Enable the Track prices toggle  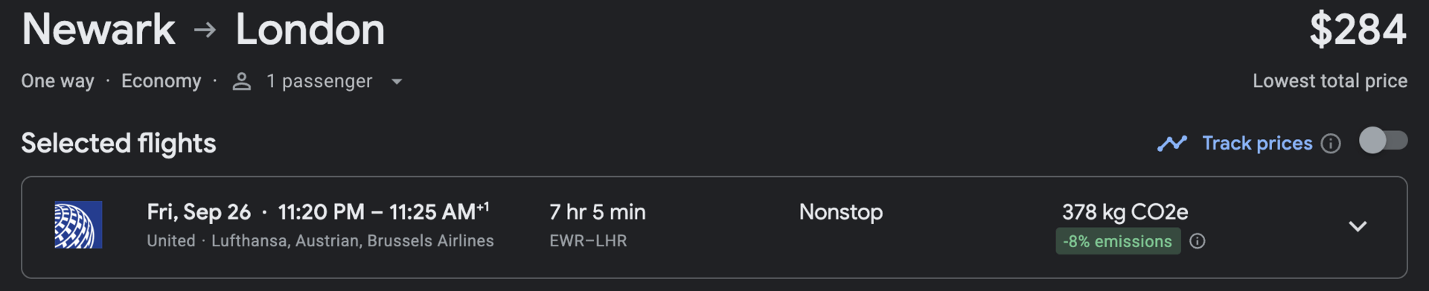click(1384, 141)
